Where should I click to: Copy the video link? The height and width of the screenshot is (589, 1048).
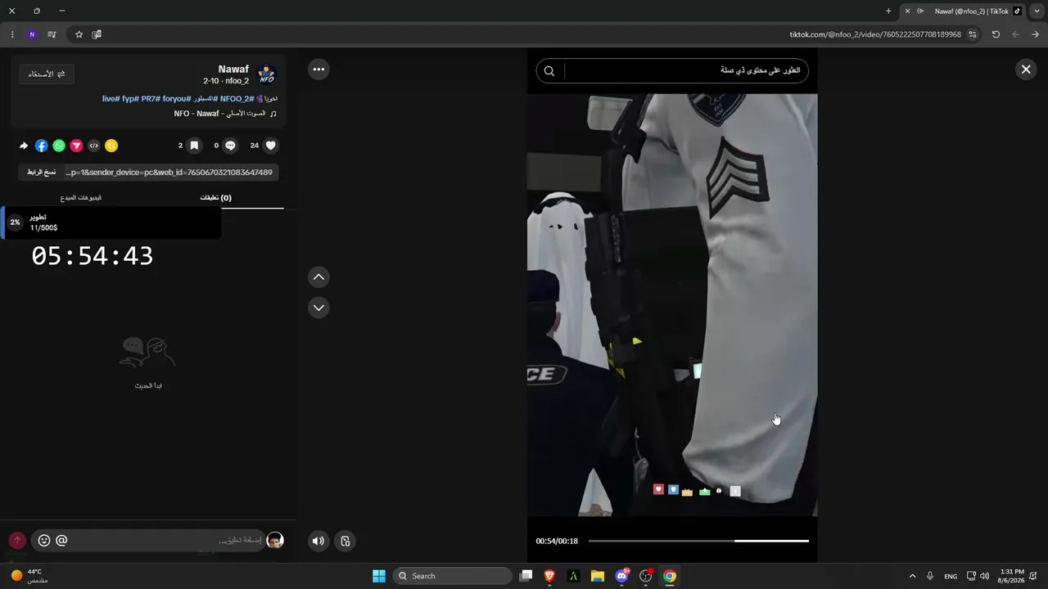click(x=42, y=173)
